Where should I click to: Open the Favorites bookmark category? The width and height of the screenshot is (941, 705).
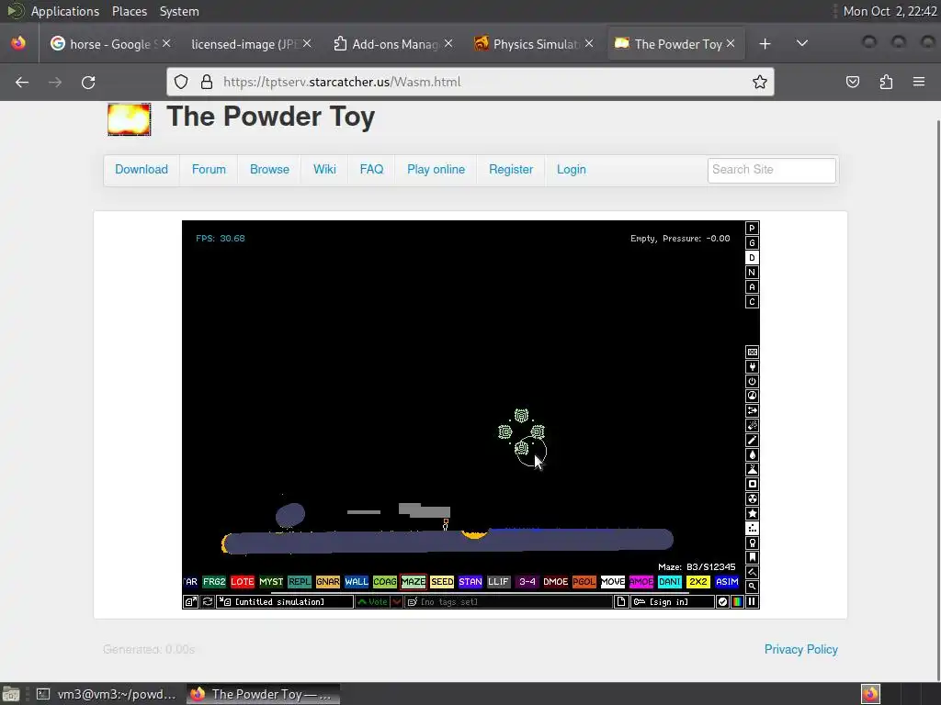(752, 557)
